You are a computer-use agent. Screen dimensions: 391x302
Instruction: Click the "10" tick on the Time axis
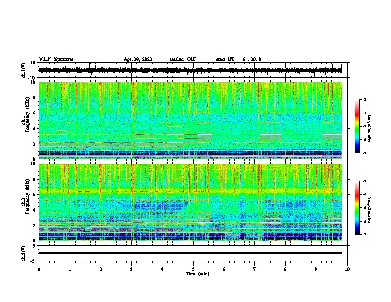pyautogui.click(x=347, y=269)
